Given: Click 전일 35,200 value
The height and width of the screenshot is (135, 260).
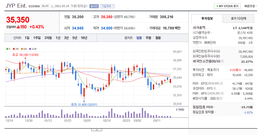Looking at the screenshot, I should pos(78,17).
